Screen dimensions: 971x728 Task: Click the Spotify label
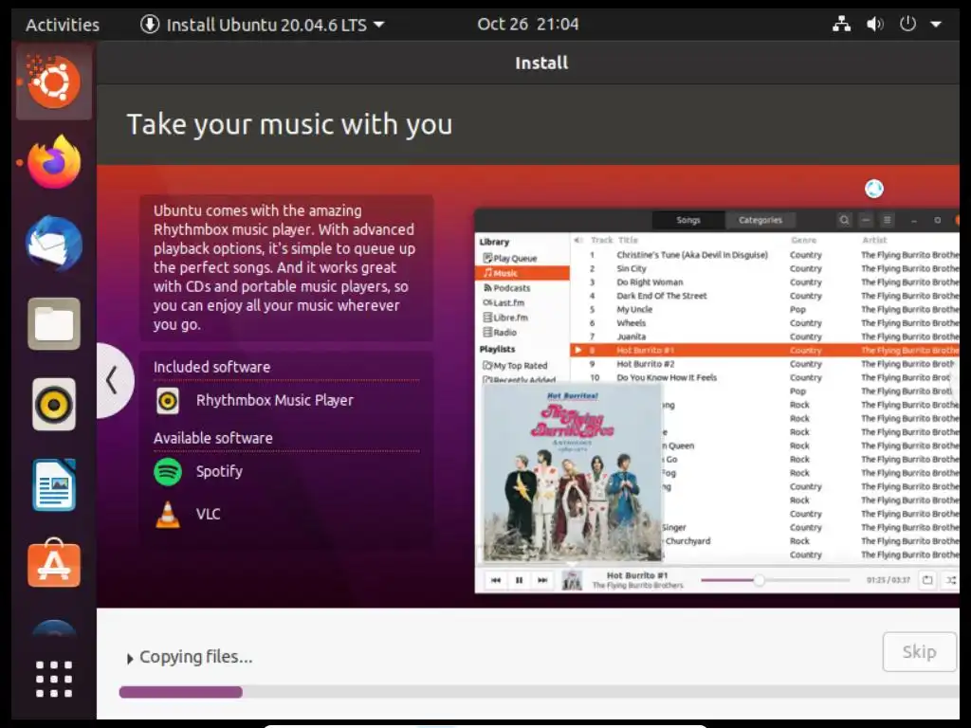219,472
